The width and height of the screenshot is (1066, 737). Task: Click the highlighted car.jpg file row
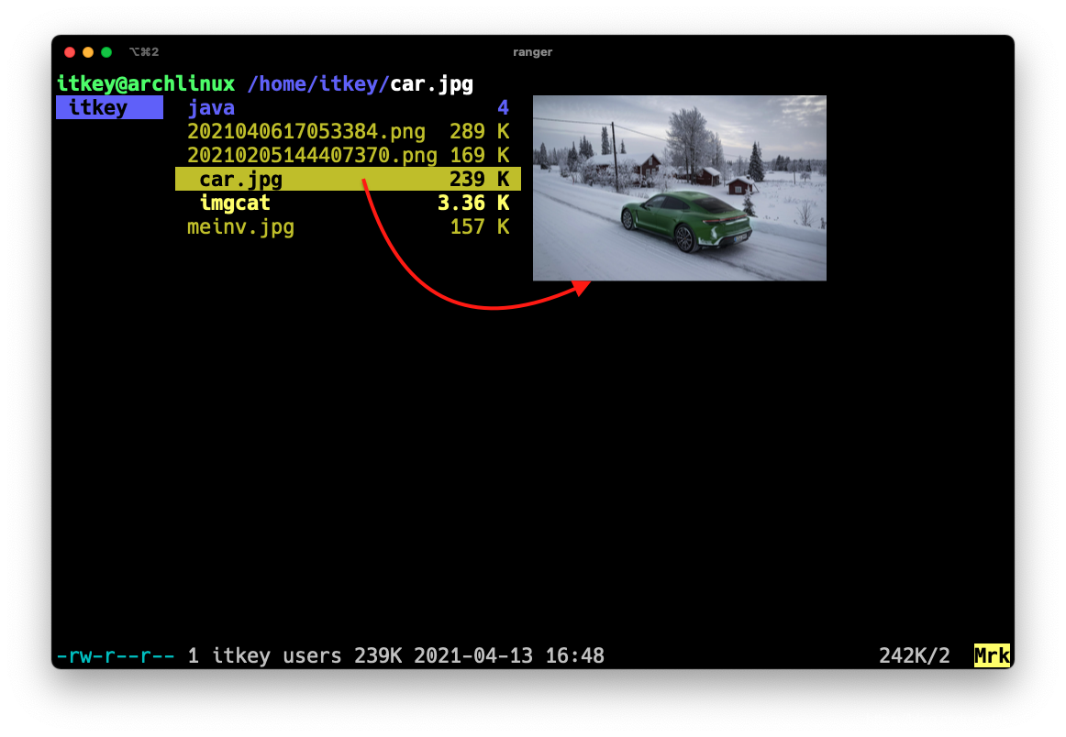coord(348,179)
